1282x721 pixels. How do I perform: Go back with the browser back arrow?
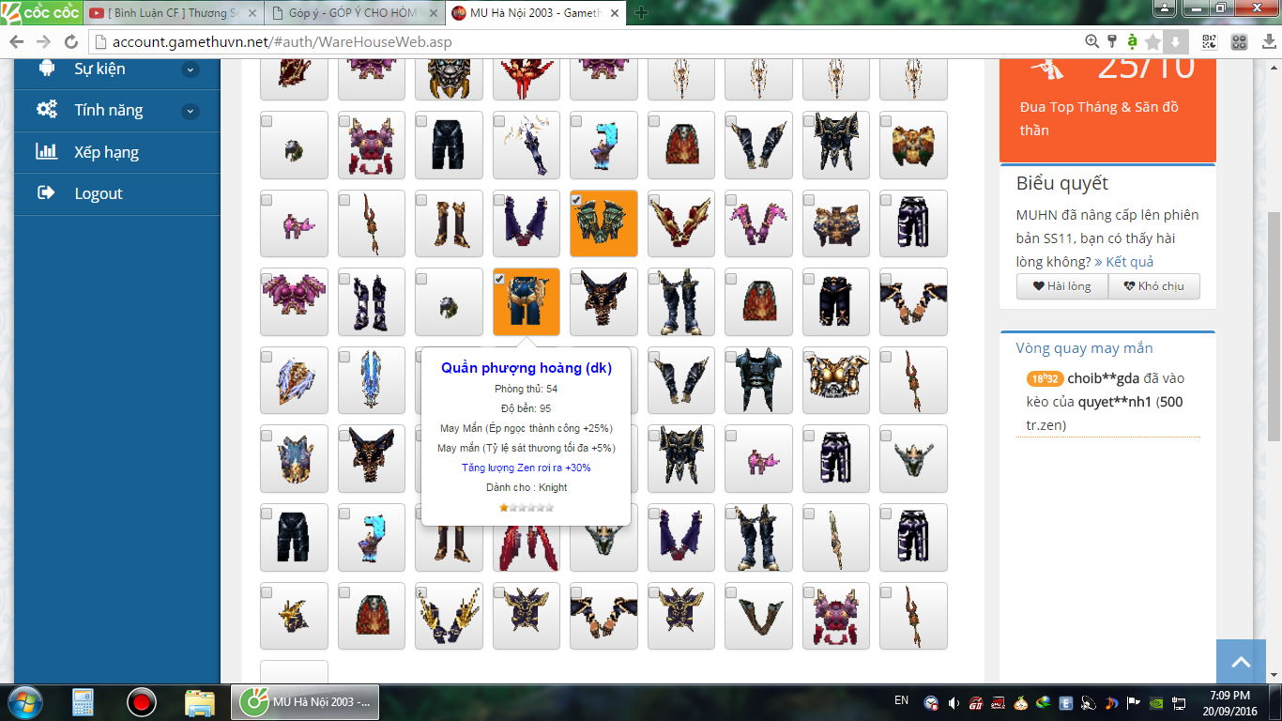[x=17, y=42]
